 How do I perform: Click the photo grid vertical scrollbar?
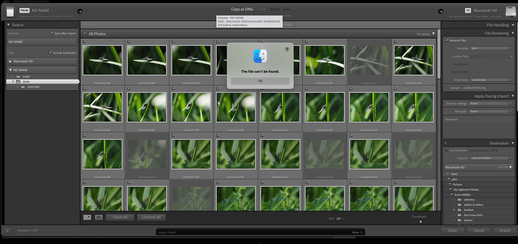coord(439,54)
